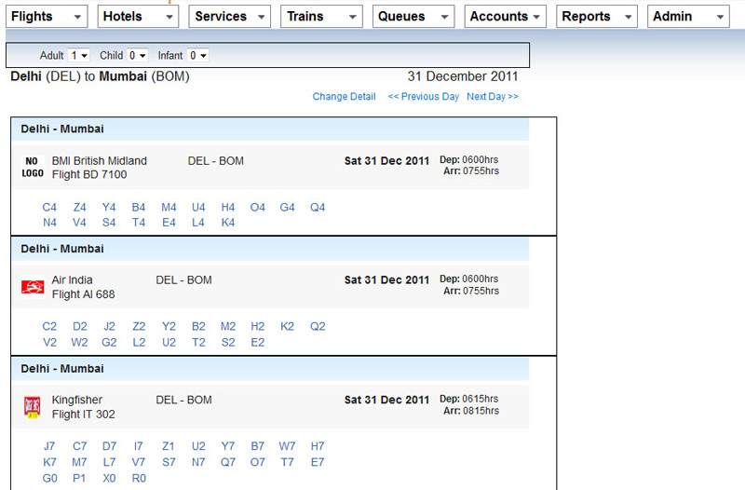Open the Trains menu
The image size is (745, 490).
pos(321,17)
